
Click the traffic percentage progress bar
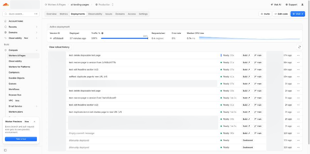coord(124,38)
